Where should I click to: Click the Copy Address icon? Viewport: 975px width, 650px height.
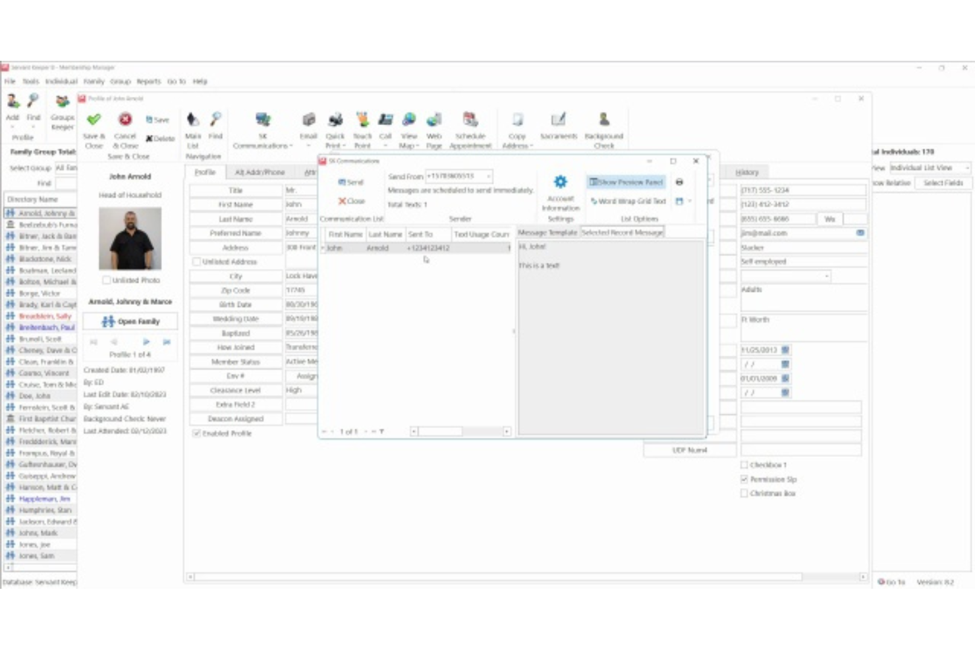tap(517, 119)
